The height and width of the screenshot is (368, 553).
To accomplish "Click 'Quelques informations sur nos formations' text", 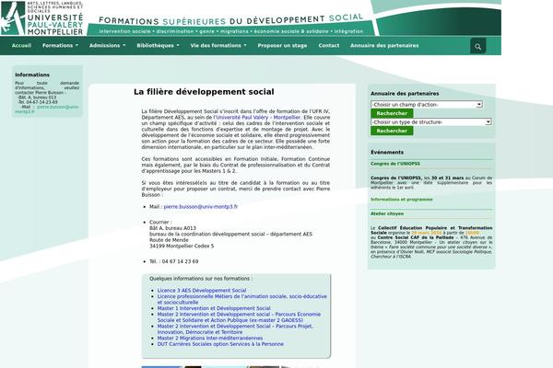I will pos(201,279).
